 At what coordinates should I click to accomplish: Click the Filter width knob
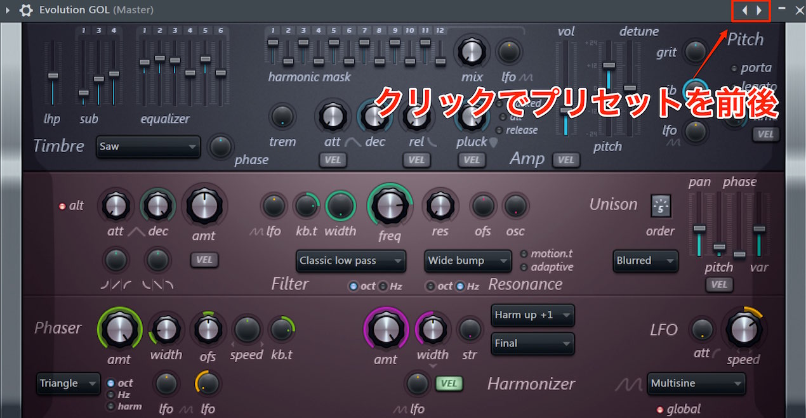[340, 206]
